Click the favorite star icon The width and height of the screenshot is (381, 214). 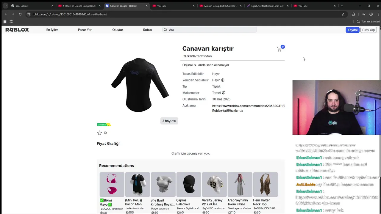[99, 133]
